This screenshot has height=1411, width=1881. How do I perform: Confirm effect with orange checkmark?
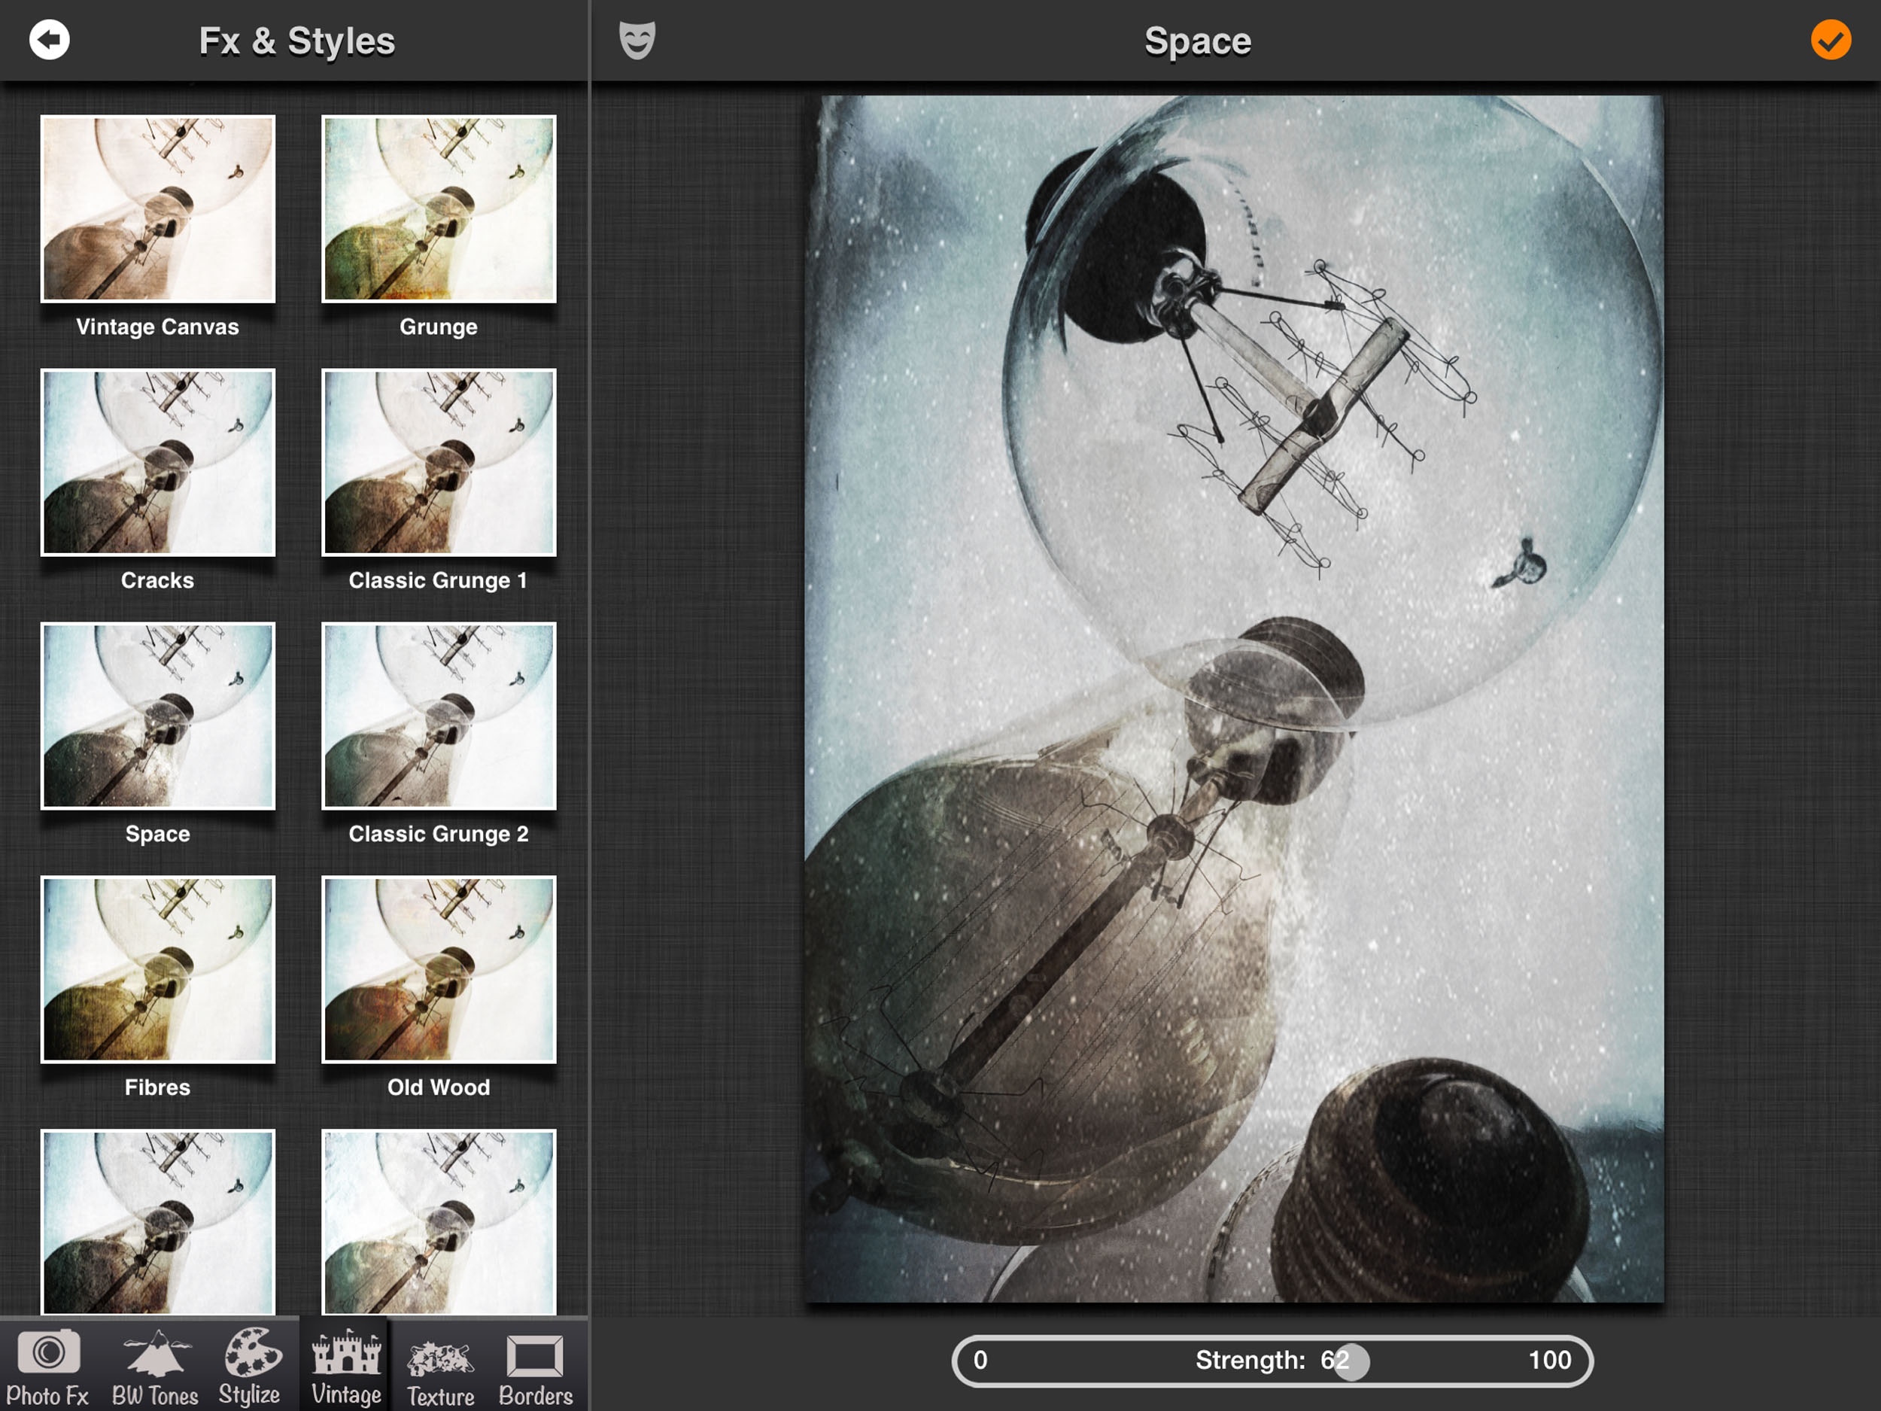pyautogui.click(x=1830, y=40)
